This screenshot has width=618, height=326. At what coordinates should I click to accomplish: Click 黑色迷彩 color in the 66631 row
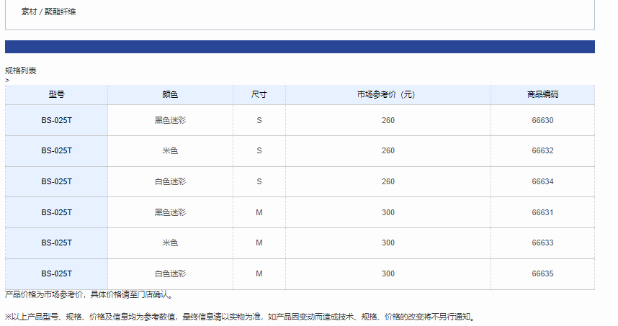click(x=170, y=212)
